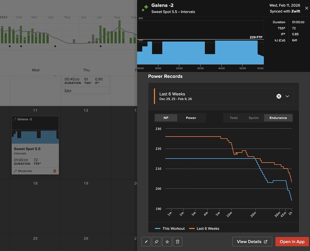
Task: Select the Endurance tab
Action: click(278, 118)
